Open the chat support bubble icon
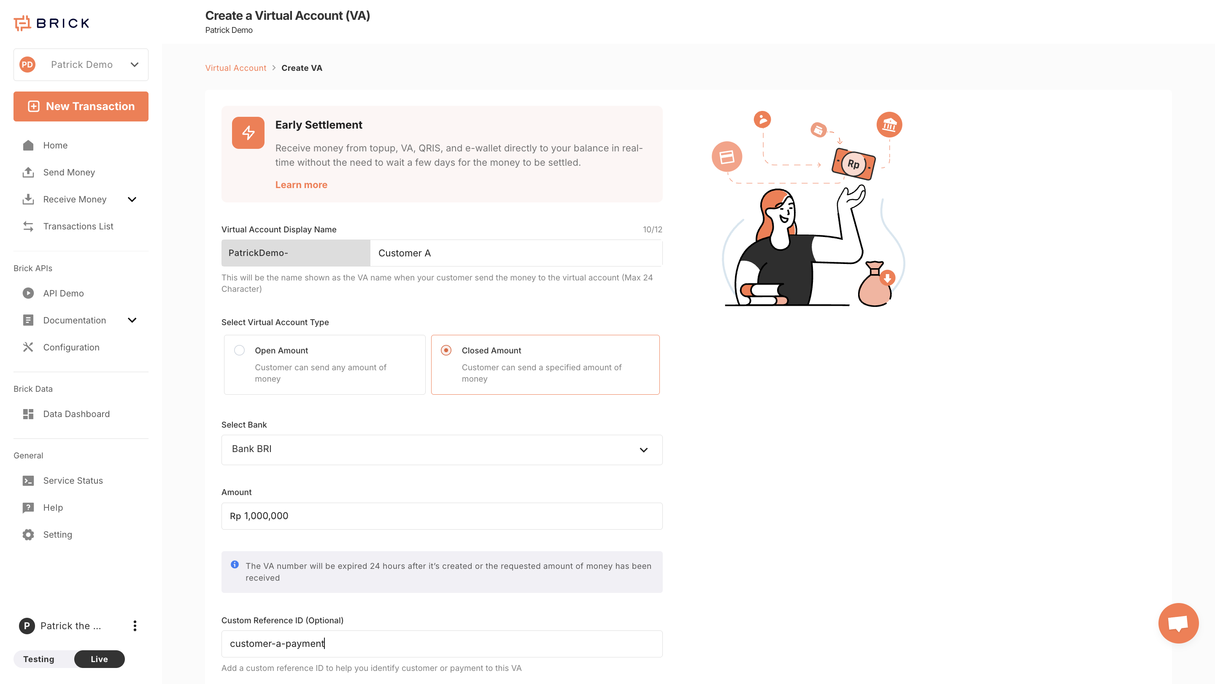The width and height of the screenshot is (1215, 684). point(1178,623)
